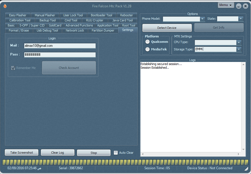Image resolution: width=251 pixels, height=174 pixels.
Task: Click the Mail input field
Action: pos(60,46)
